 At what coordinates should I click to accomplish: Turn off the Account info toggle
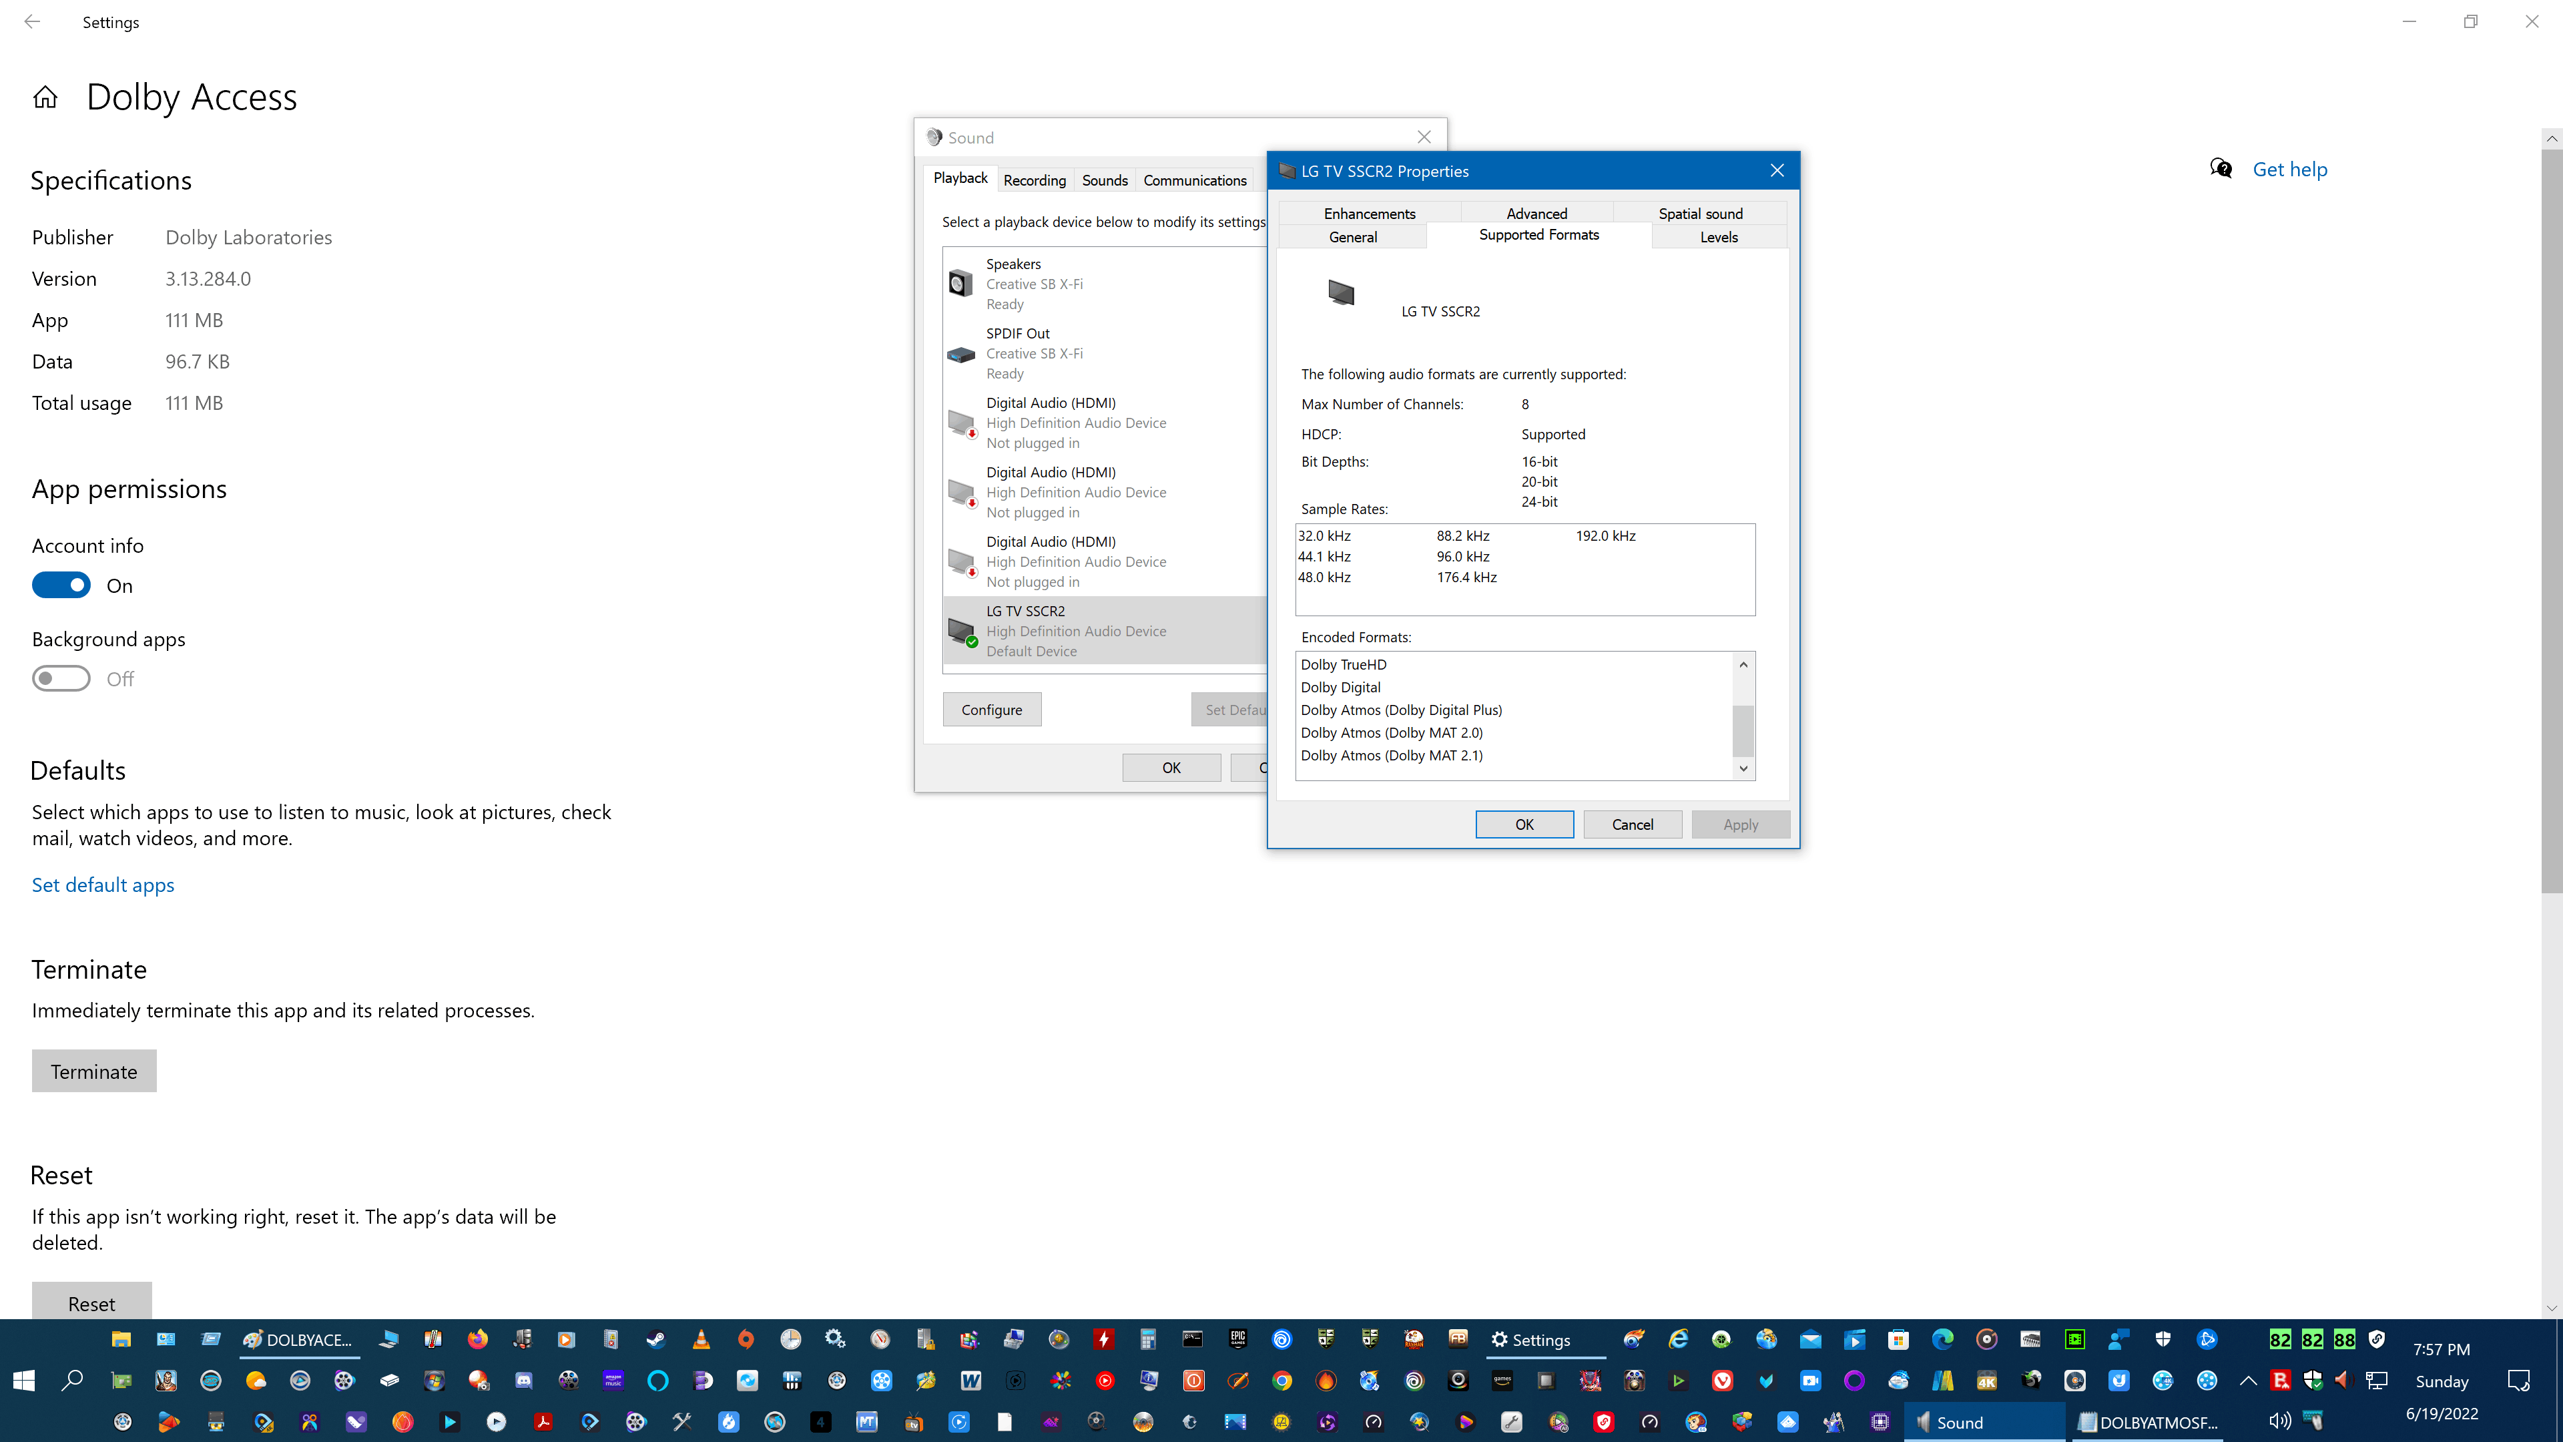click(x=61, y=585)
